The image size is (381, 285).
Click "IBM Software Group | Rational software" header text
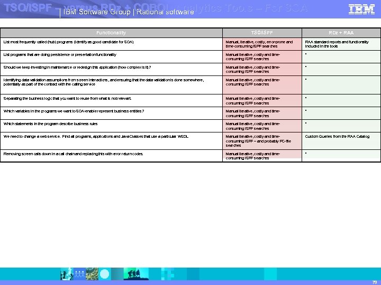[129, 12]
